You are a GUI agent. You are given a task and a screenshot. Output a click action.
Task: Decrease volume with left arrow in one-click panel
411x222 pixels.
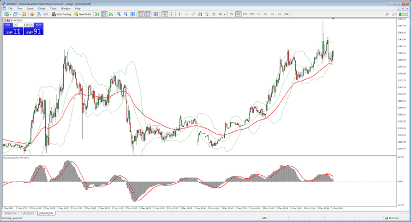tap(15, 25)
